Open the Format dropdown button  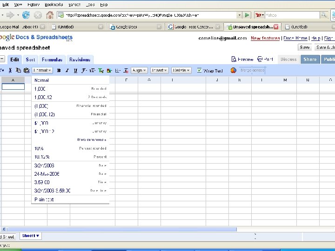tap(42, 70)
